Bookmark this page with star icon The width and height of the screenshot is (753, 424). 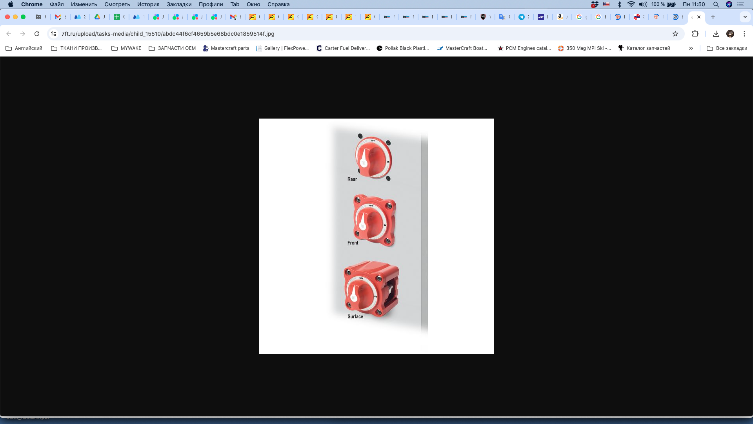pos(675,34)
